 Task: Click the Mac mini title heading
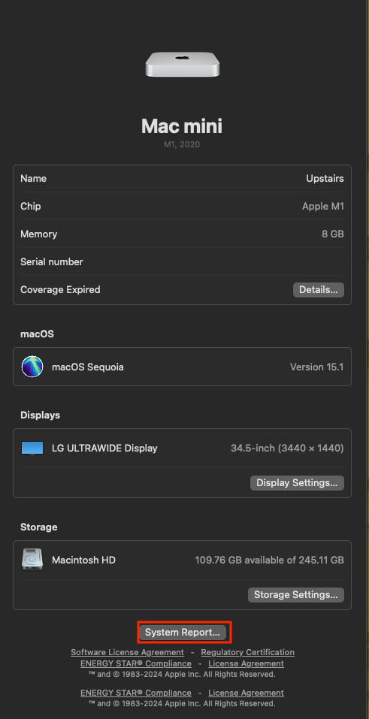[x=182, y=126]
